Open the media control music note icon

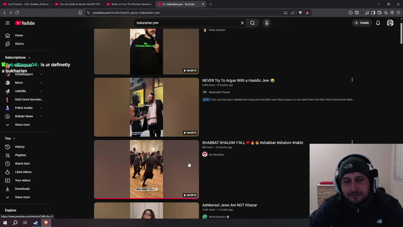tap(367, 13)
